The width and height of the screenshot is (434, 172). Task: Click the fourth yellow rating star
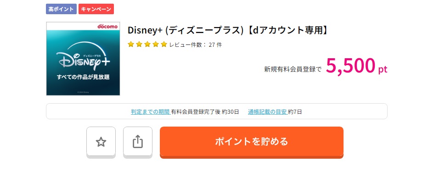(x=156, y=44)
